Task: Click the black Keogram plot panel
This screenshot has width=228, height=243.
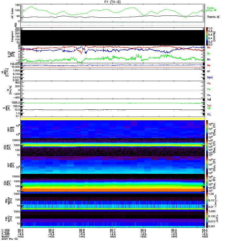Action: tap(112, 38)
